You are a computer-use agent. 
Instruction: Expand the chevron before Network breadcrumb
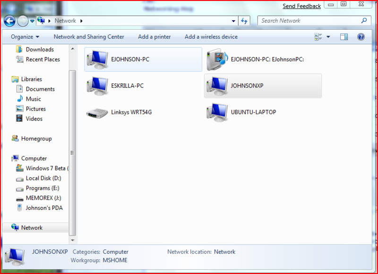click(x=50, y=21)
